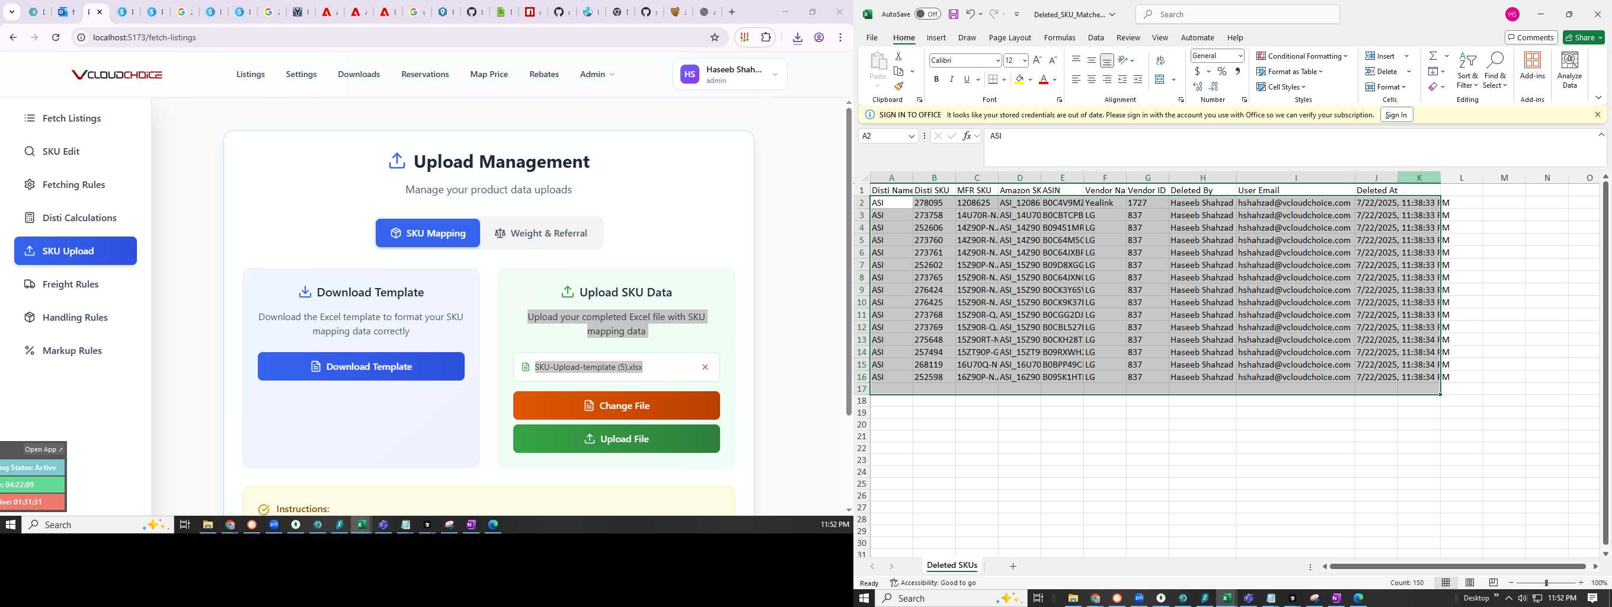
Task: Expand the Admin menu in web app
Action: 597,74
